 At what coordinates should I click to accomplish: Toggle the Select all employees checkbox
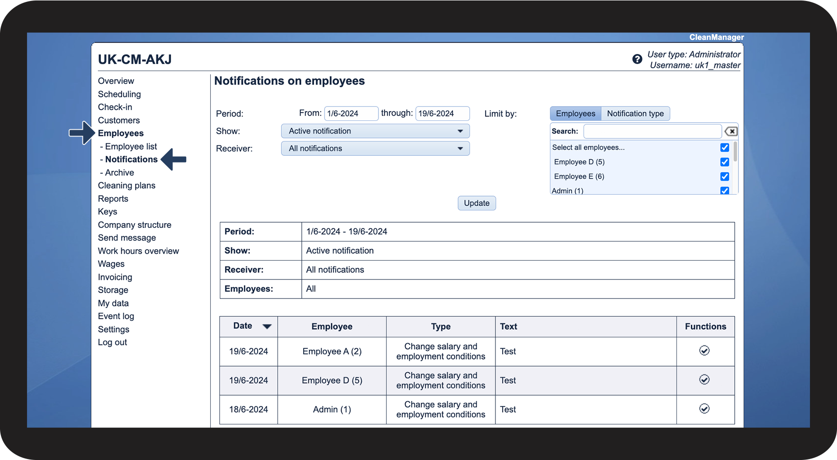pos(724,147)
